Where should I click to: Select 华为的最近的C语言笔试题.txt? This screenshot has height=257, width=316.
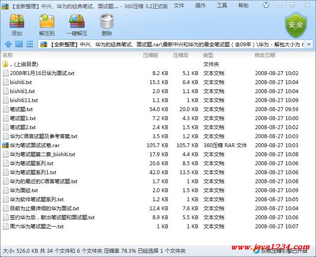[x=43, y=181]
